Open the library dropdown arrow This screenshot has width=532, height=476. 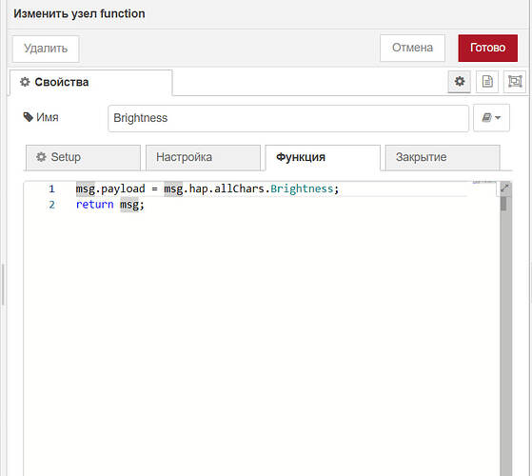(498, 118)
